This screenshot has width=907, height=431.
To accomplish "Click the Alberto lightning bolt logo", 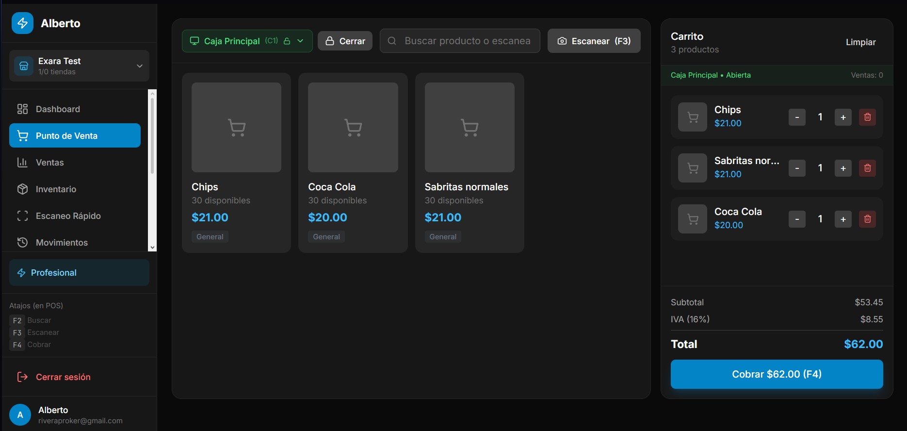I will pos(22,23).
